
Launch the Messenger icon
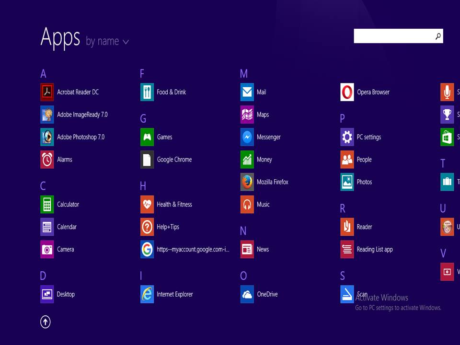tap(247, 137)
